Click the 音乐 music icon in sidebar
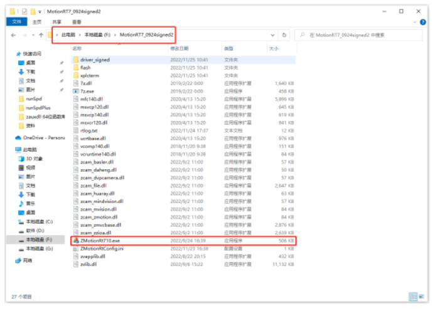This screenshot has height=309, width=435. pyautogui.click(x=21, y=204)
